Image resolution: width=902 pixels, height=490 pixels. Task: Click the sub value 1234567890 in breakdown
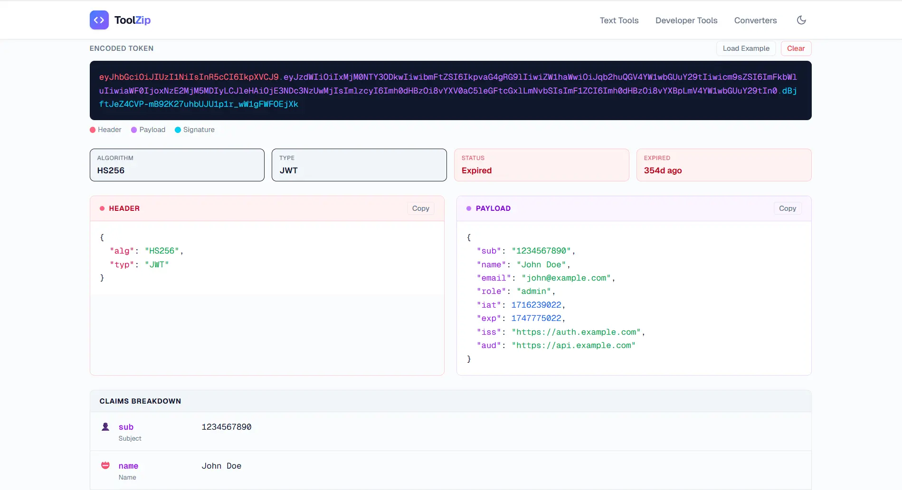point(227,427)
